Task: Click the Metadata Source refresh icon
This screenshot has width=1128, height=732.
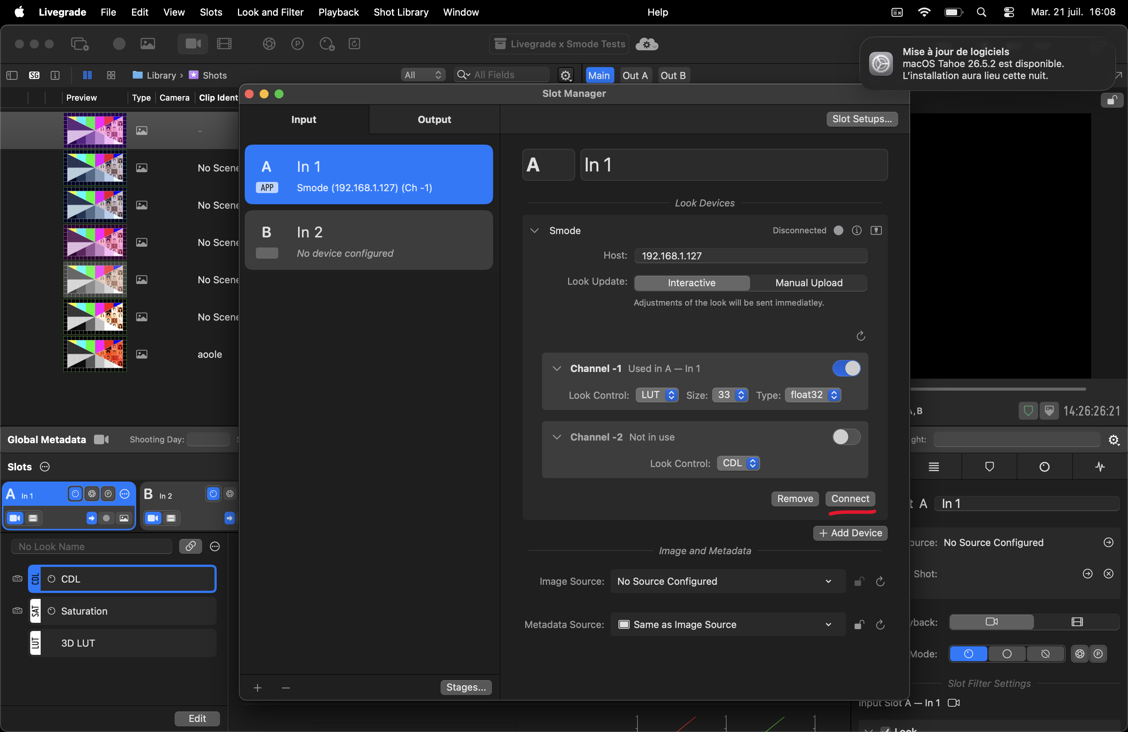Action: (x=880, y=625)
